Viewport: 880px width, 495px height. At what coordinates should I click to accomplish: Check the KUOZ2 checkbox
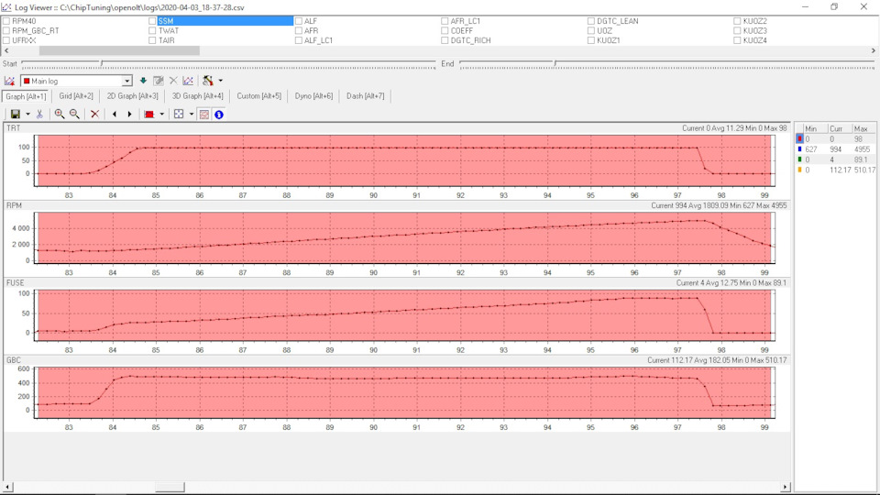737,21
